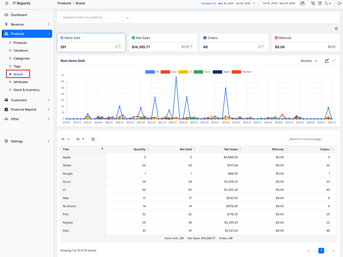Open Stock & Inventory in the sidebar

(x=26, y=90)
